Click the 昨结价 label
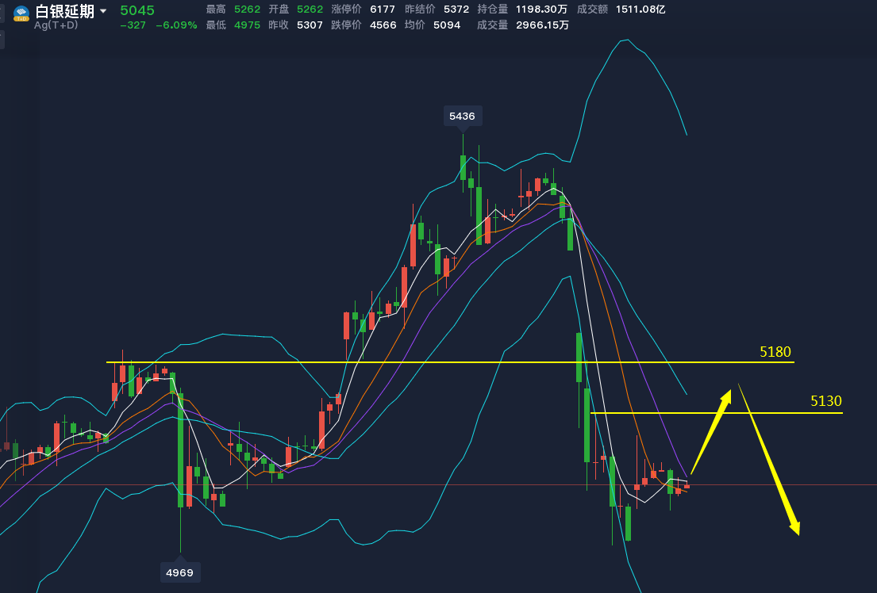Image resolution: width=877 pixels, height=593 pixels. 420,10
